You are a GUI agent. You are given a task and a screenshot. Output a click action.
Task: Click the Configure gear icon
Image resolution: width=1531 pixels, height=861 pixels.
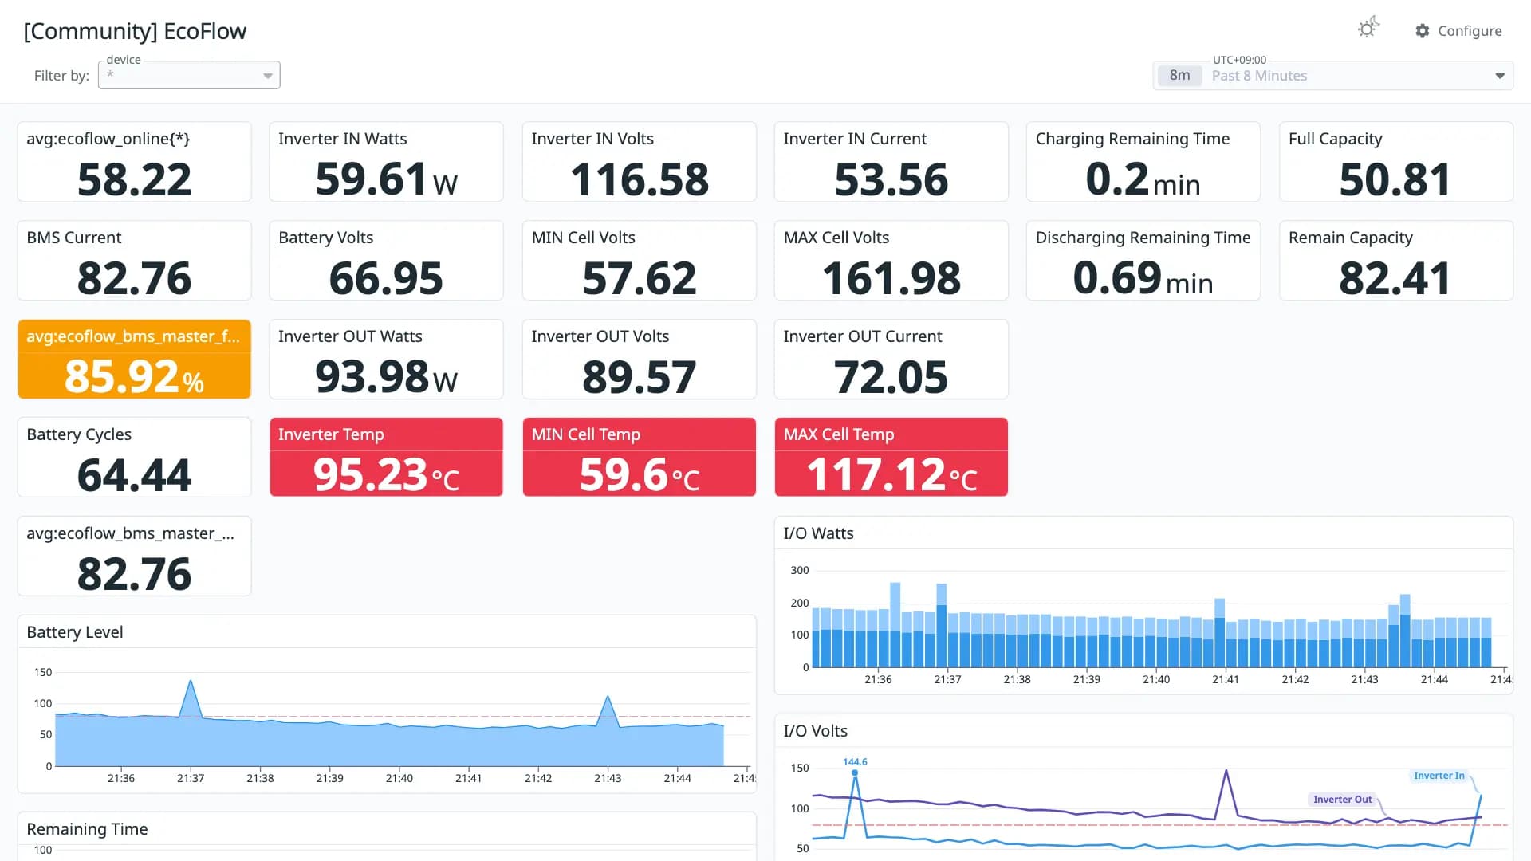1423,31
